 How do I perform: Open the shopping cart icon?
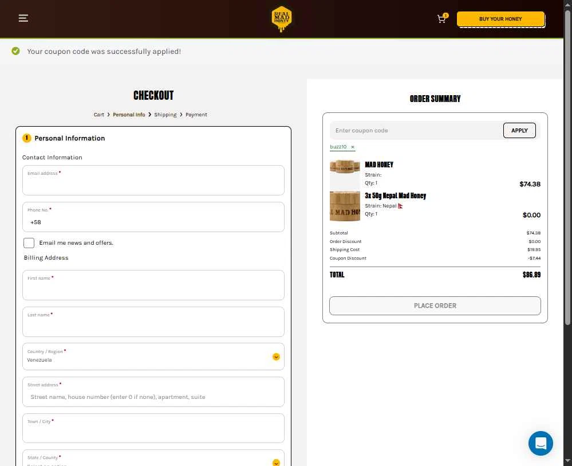(x=442, y=18)
